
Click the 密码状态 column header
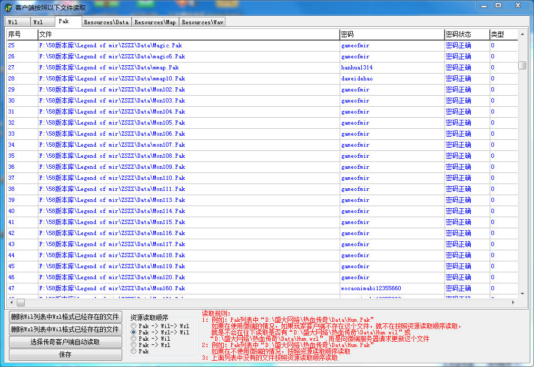click(467, 34)
